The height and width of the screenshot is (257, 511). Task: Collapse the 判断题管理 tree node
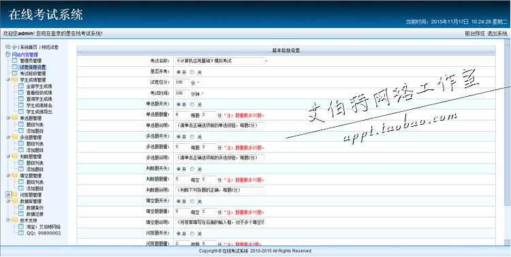pos(8,156)
